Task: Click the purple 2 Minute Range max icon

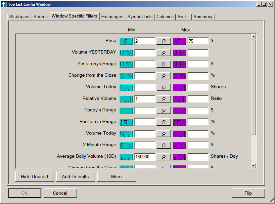Action: [x=179, y=145]
